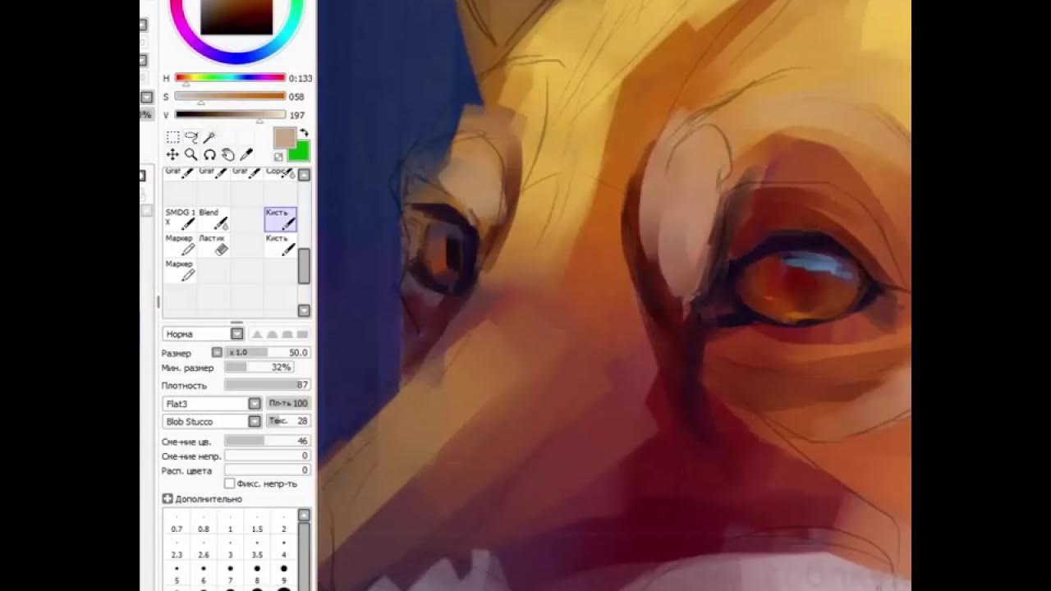
Task: Click the Расп. цвета slider
Action: click(x=268, y=470)
